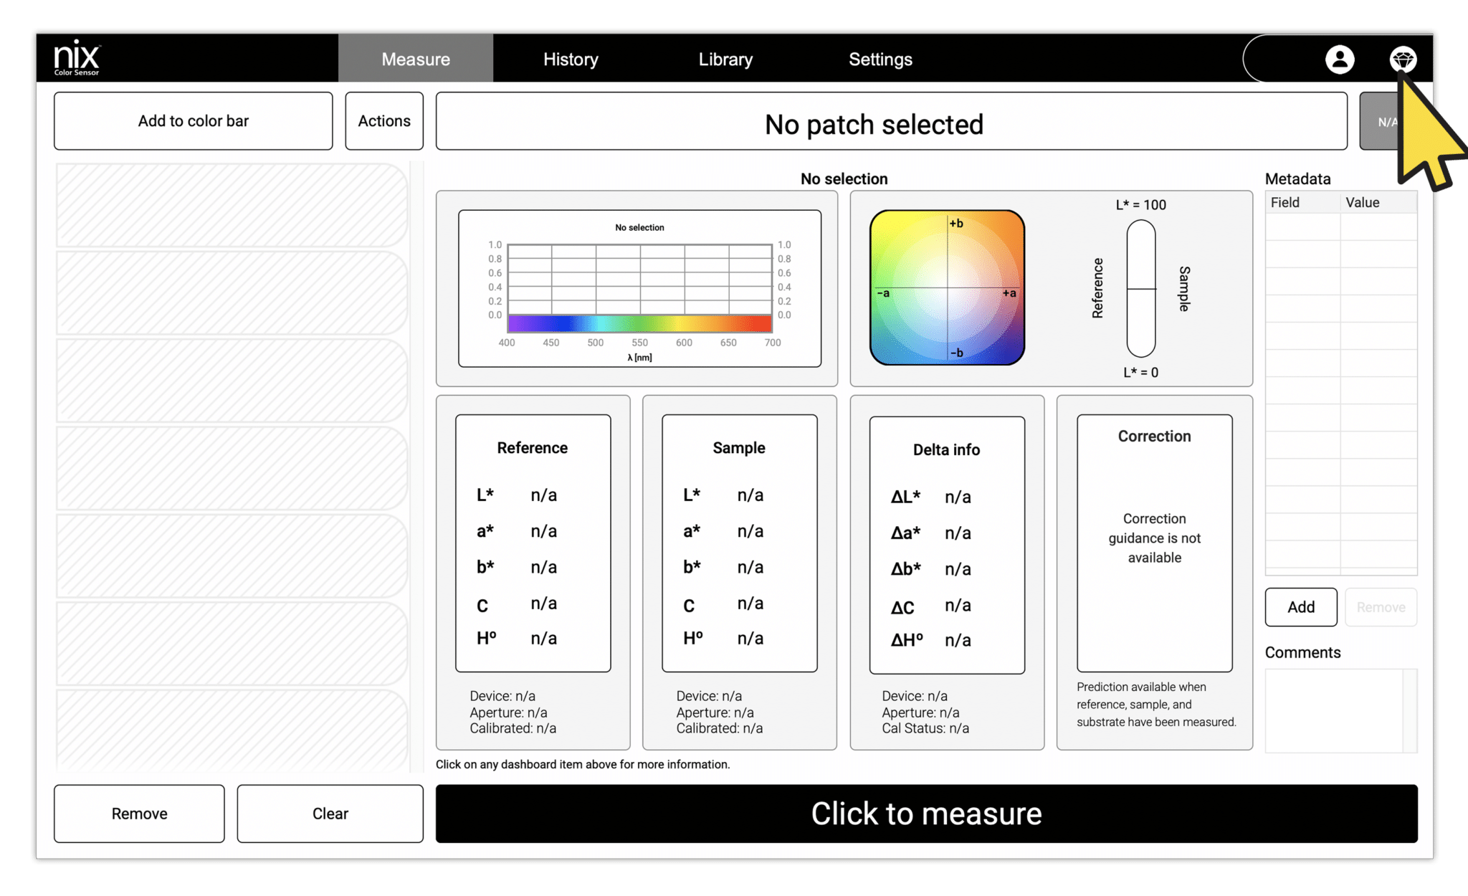Click the 'No patch selected' header
The image size is (1468, 896).
[x=874, y=123]
